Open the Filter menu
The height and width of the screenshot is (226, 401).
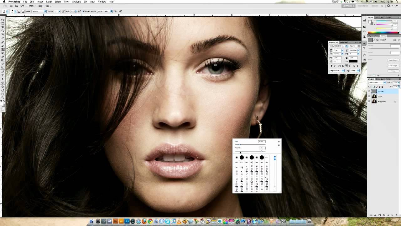point(66,2)
